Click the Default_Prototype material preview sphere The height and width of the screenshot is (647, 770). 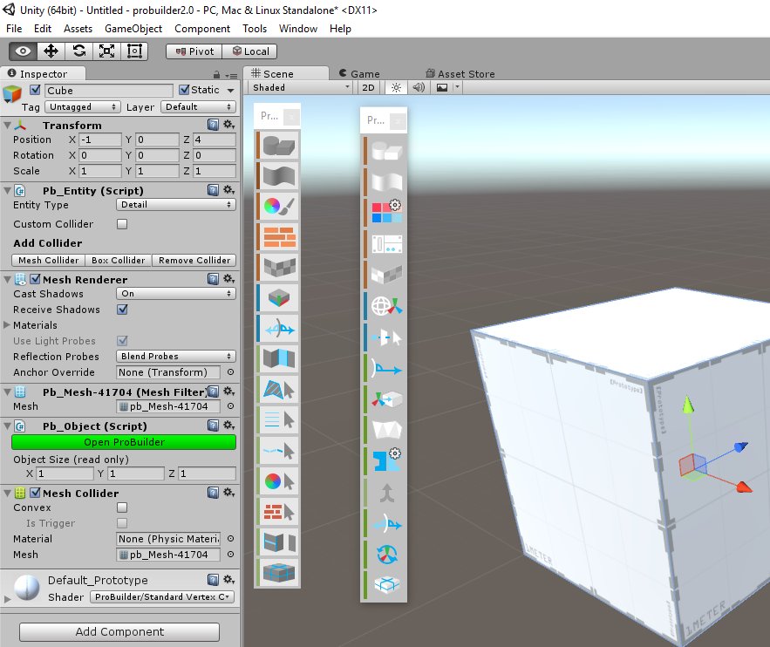[27, 587]
